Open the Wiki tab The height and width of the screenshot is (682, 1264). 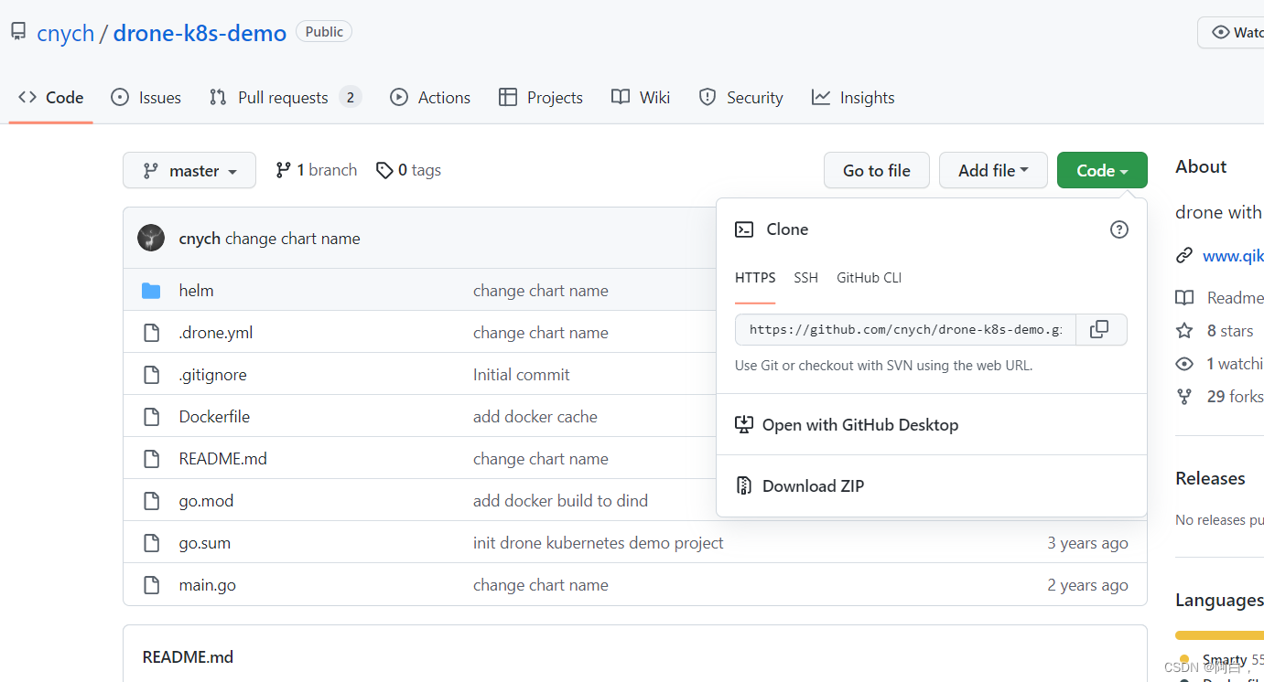[x=641, y=98]
